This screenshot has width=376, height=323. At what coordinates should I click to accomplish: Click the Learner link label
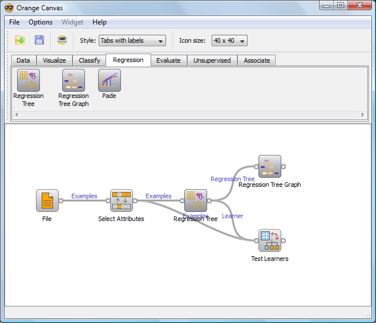[x=232, y=216]
